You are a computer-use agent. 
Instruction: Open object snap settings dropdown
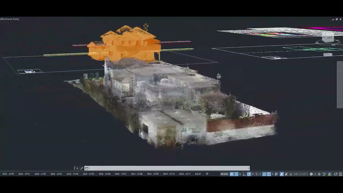pyautogui.click(x=273, y=174)
